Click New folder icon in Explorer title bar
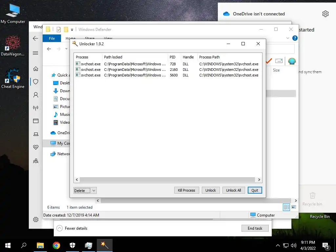Screen dimensions: 336x252 point(66,29)
